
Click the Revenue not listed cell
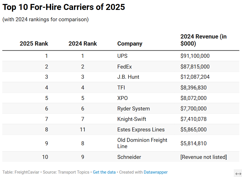pyautogui.click(x=203, y=157)
